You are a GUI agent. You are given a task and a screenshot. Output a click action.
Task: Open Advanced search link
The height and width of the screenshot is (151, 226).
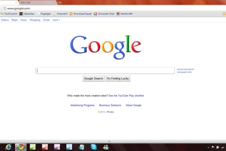[185, 69]
